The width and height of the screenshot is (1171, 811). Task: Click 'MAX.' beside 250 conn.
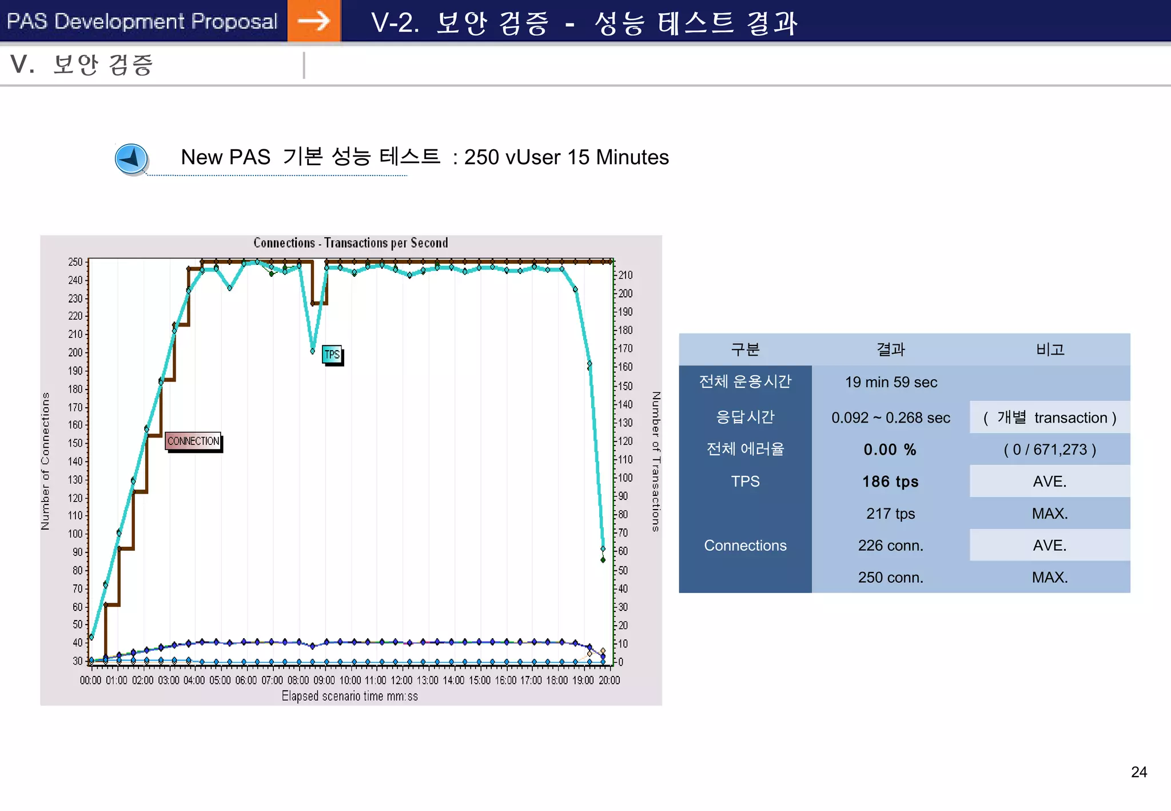(1050, 578)
